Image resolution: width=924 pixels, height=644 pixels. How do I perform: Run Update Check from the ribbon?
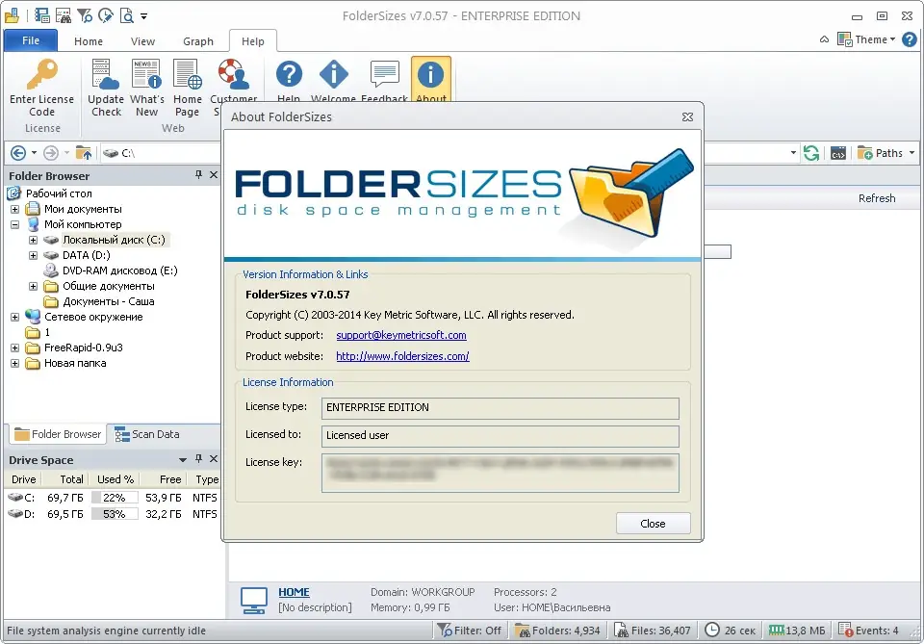tap(106, 89)
